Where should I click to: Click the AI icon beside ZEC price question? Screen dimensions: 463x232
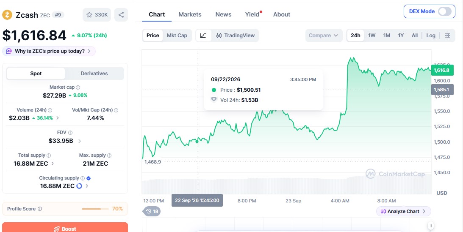point(9,51)
